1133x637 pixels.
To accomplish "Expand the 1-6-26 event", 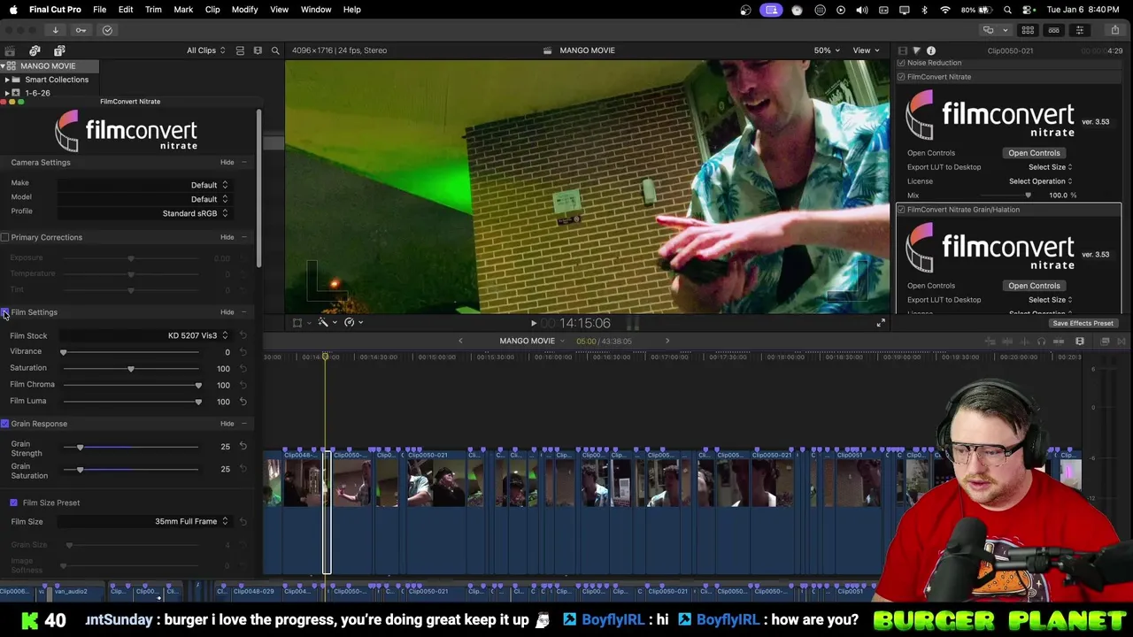I will tap(7, 93).
